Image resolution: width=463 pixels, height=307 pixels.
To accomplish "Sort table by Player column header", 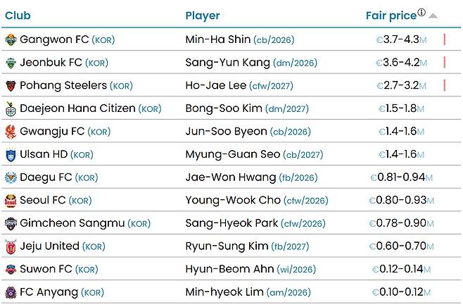I will [203, 15].
